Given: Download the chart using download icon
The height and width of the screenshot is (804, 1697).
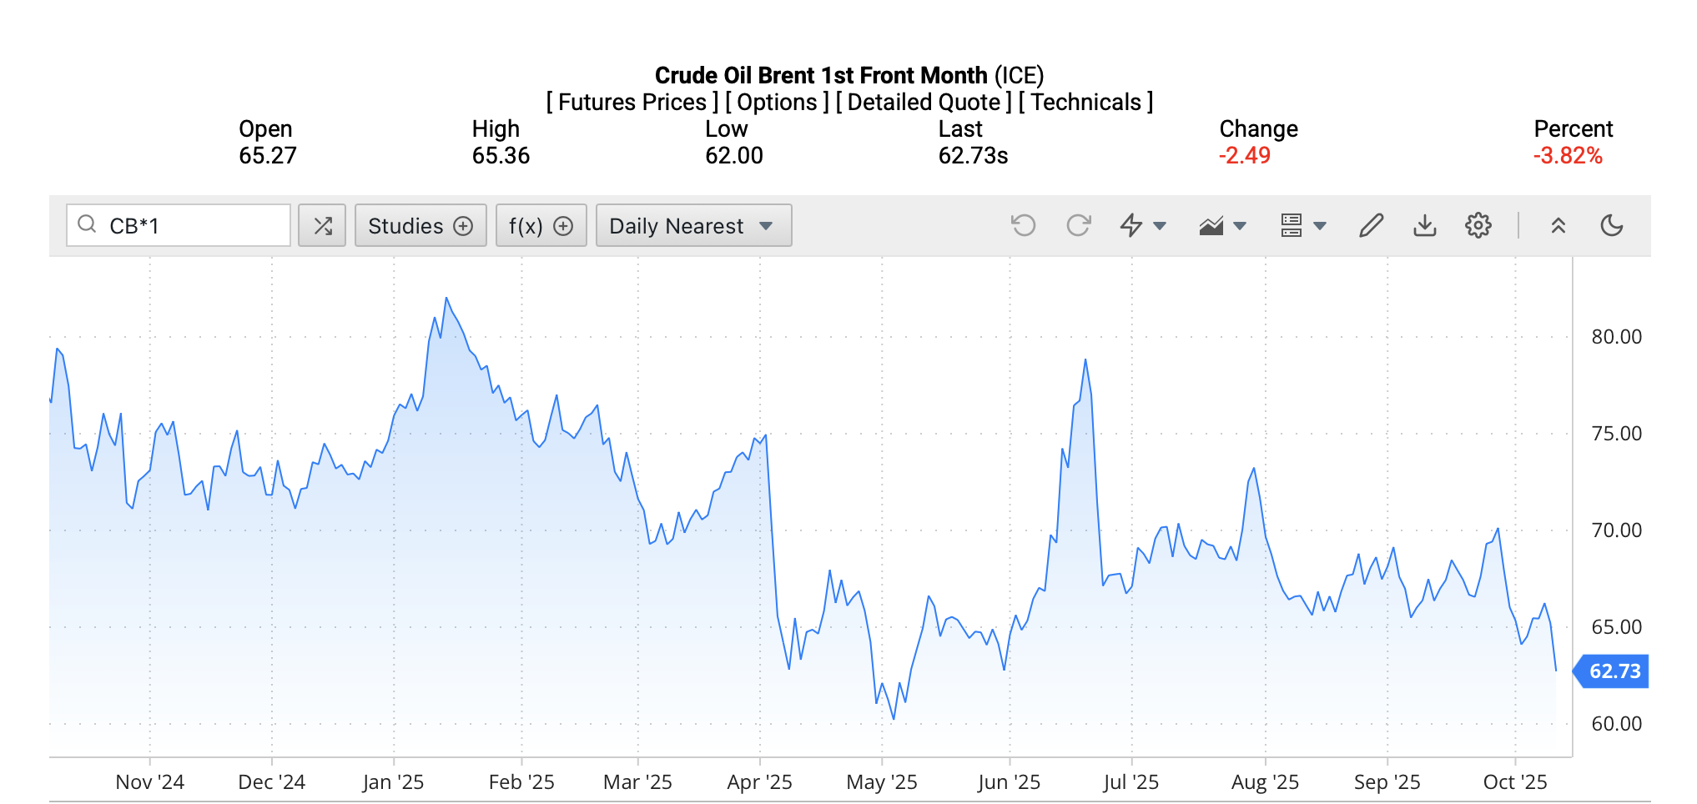Looking at the screenshot, I should [x=1424, y=225].
